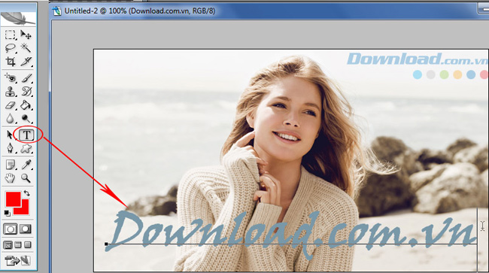The height and width of the screenshot is (273, 489).
Task: Select the Dodge tool
Action: tap(26, 119)
